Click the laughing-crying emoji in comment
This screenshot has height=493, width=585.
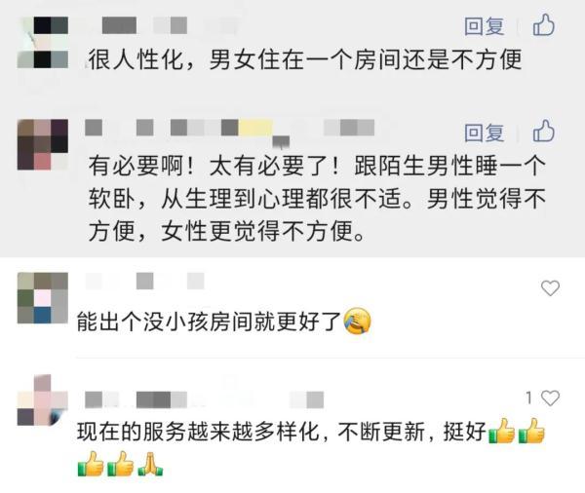(x=358, y=322)
